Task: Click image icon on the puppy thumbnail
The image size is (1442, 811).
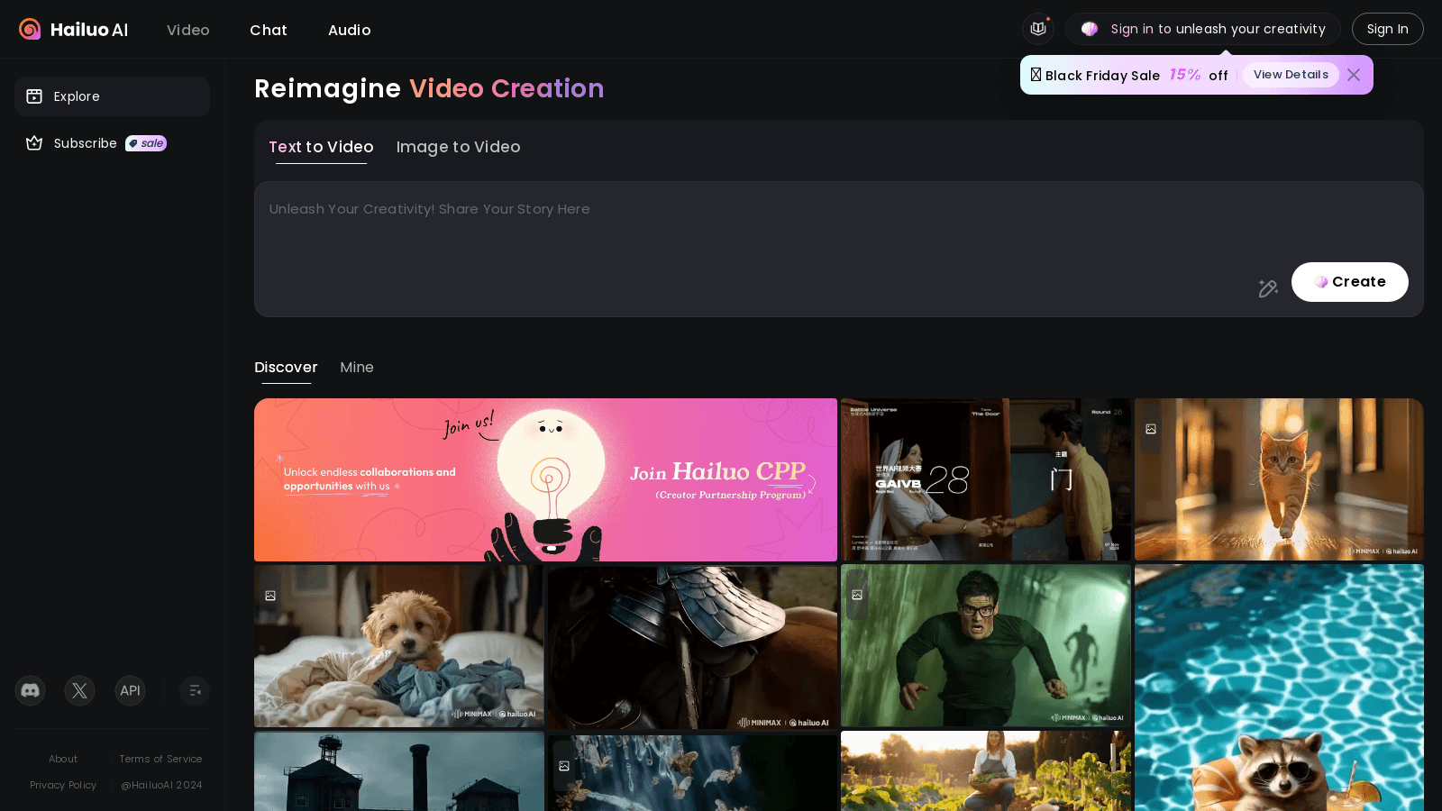Action: 270,596
